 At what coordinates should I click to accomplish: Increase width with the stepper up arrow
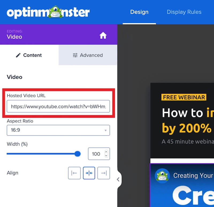[x=106, y=152]
